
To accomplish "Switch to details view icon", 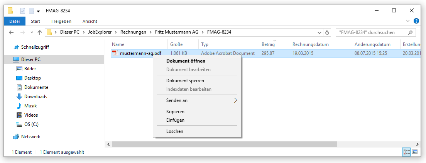I will click(406, 152).
